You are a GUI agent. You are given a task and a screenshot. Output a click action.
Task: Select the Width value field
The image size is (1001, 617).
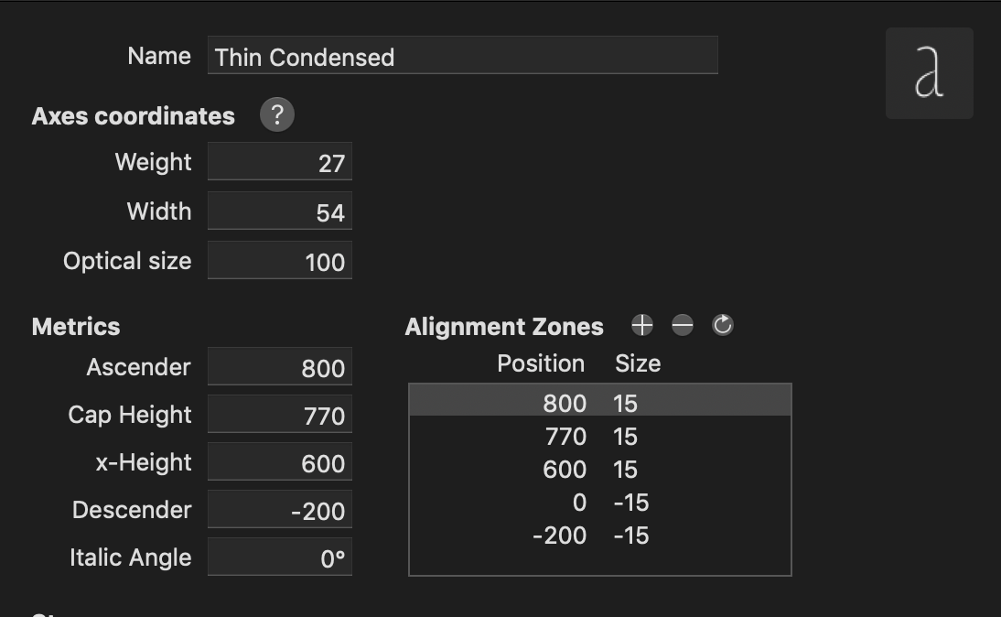point(280,211)
